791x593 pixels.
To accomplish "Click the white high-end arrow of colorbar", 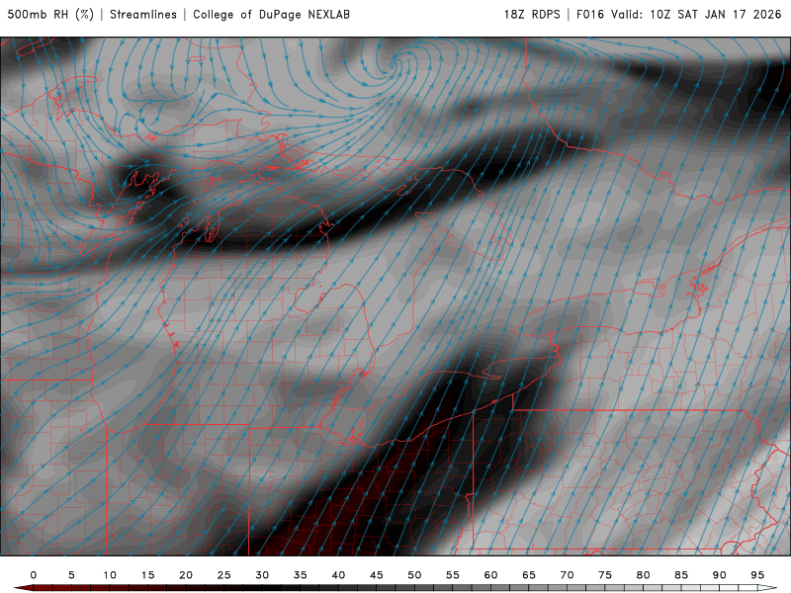I will [767, 588].
